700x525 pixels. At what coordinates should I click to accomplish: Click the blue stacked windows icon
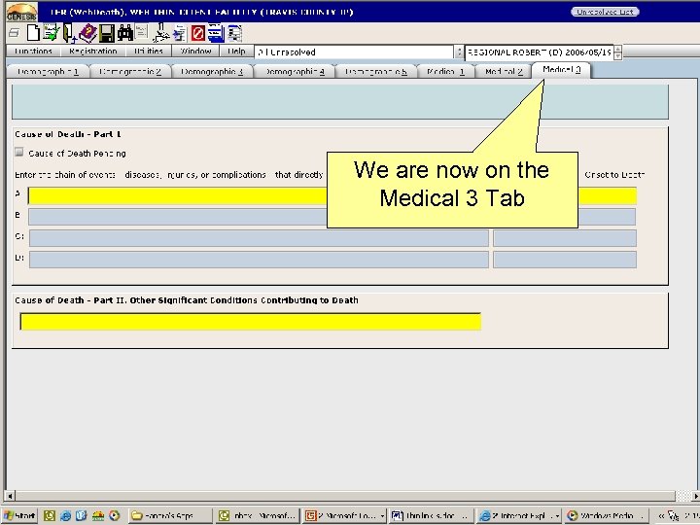pyautogui.click(x=216, y=33)
